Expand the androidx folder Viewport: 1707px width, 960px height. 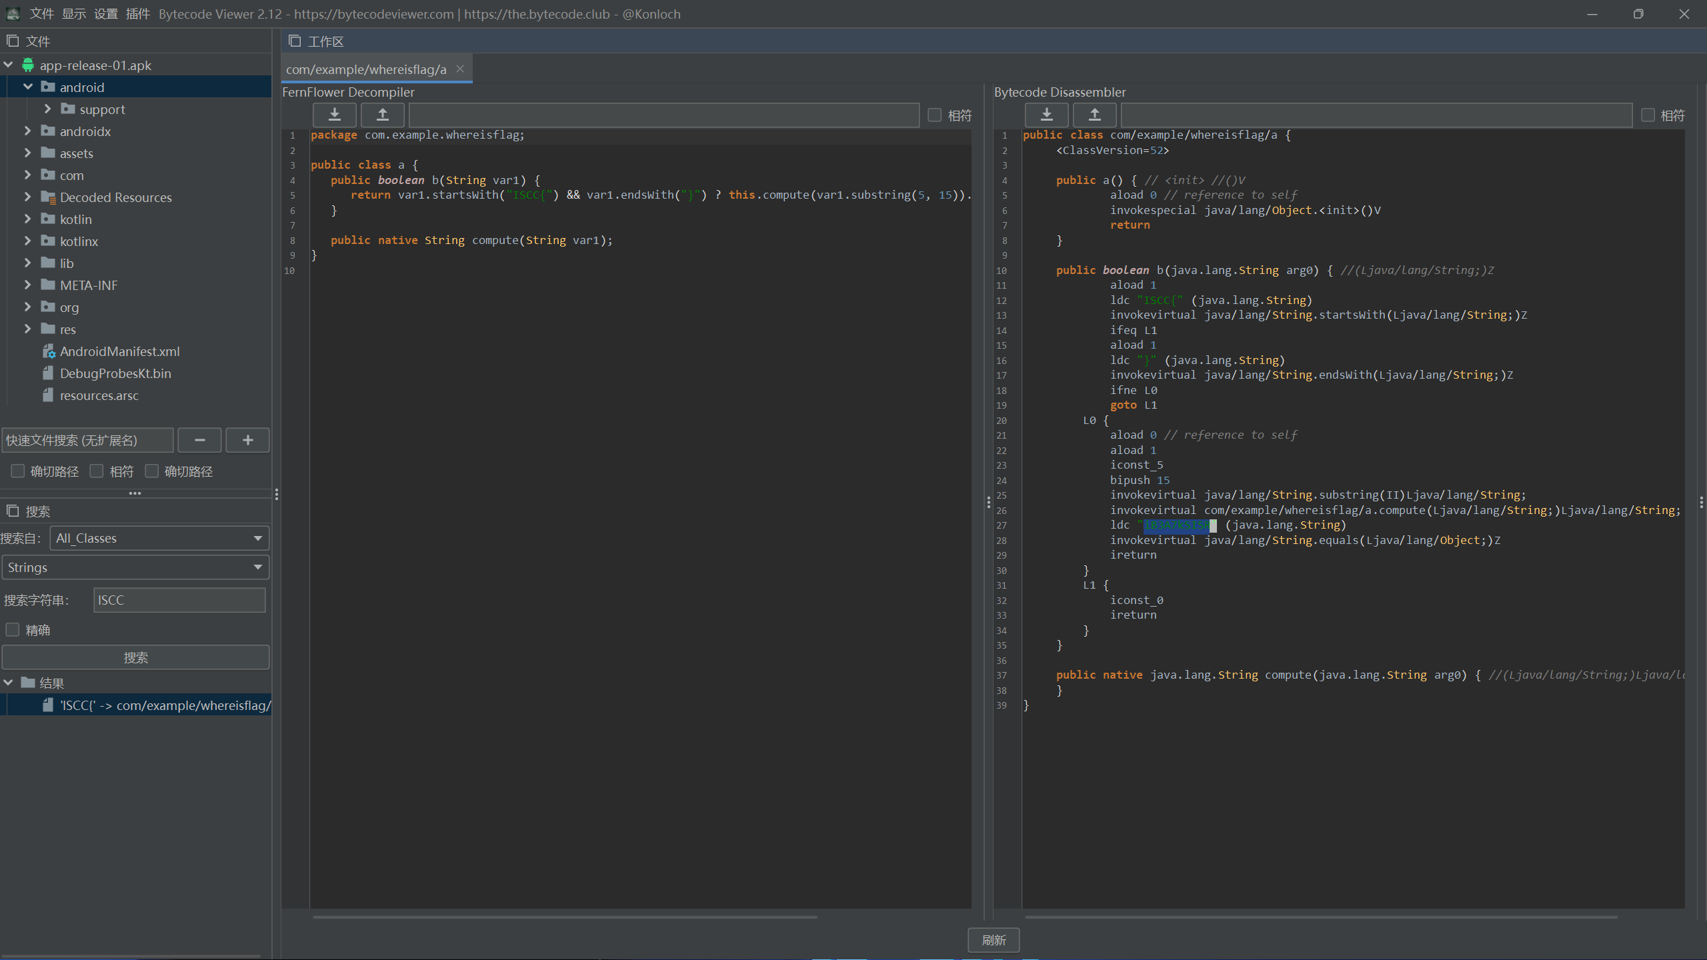click(x=27, y=131)
